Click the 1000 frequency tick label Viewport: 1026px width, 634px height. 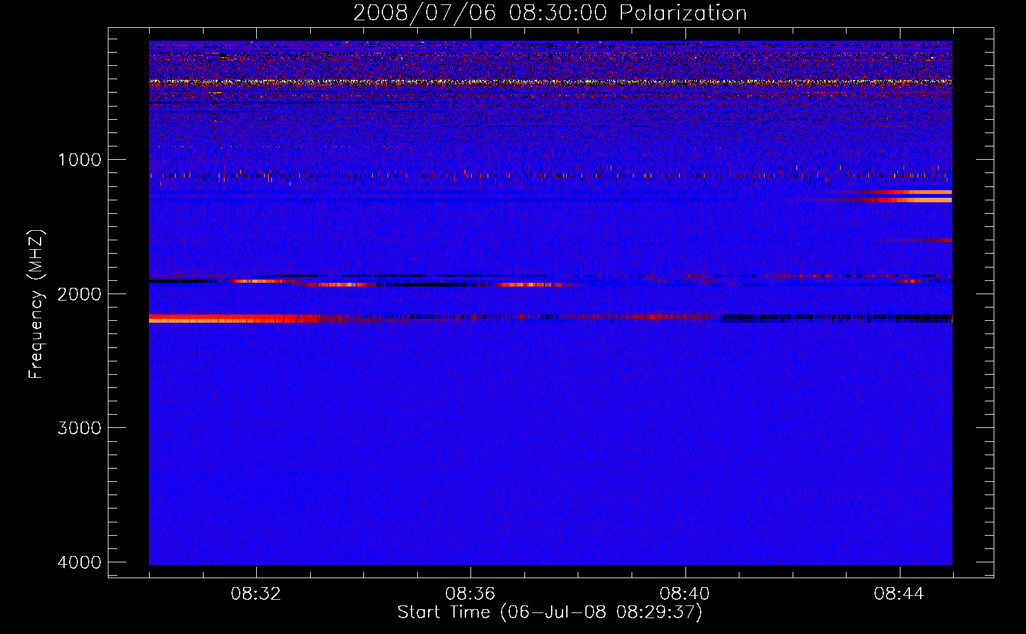pos(79,159)
